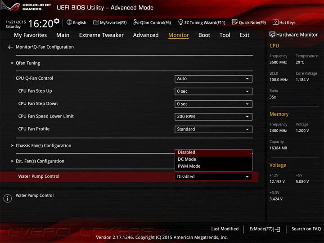Switch to the Main tab
The width and height of the screenshot is (324, 243).
63,35
